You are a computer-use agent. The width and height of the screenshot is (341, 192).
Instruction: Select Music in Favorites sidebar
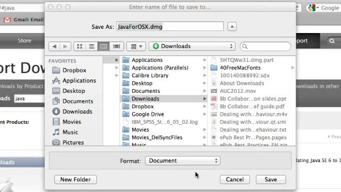pyautogui.click(x=66, y=132)
